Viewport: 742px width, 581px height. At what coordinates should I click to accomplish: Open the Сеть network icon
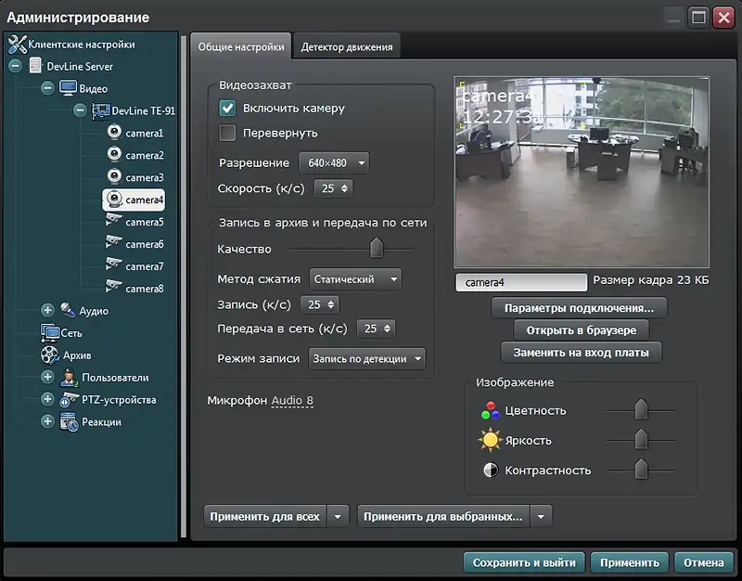pos(50,333)
